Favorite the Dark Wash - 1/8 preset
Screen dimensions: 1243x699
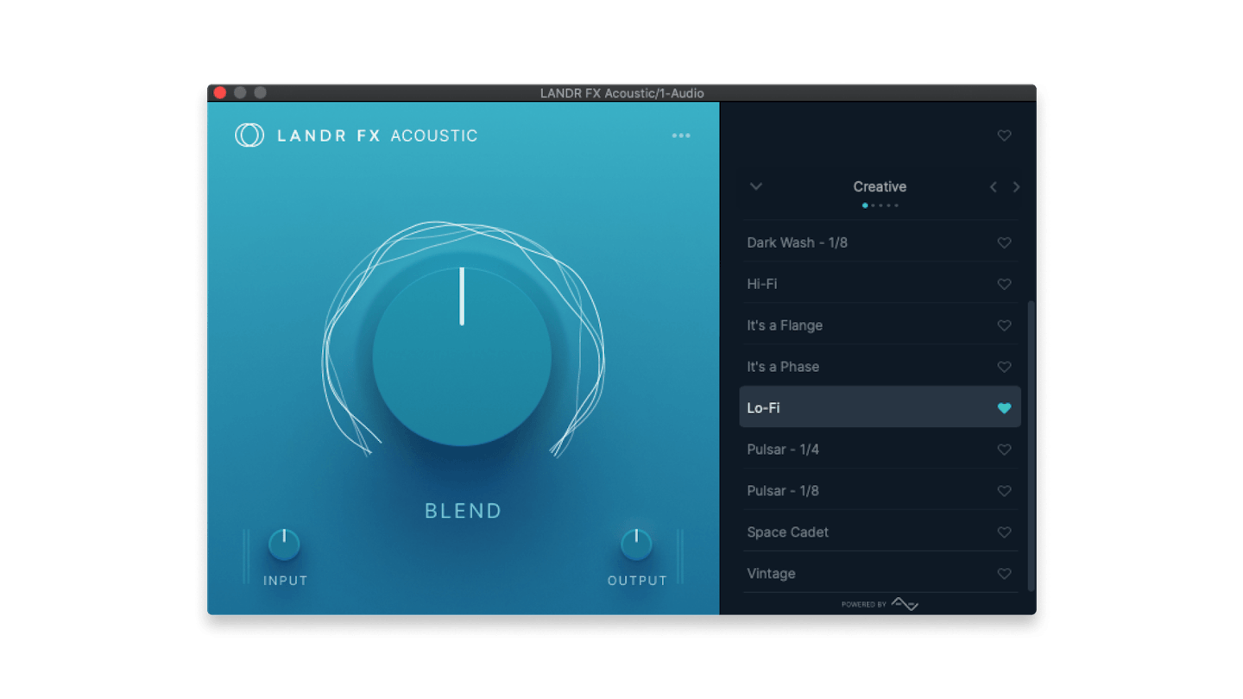click(x=1004, y=242)
